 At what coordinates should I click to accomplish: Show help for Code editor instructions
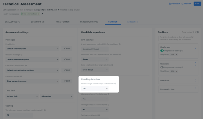click(x=26, y=66)
